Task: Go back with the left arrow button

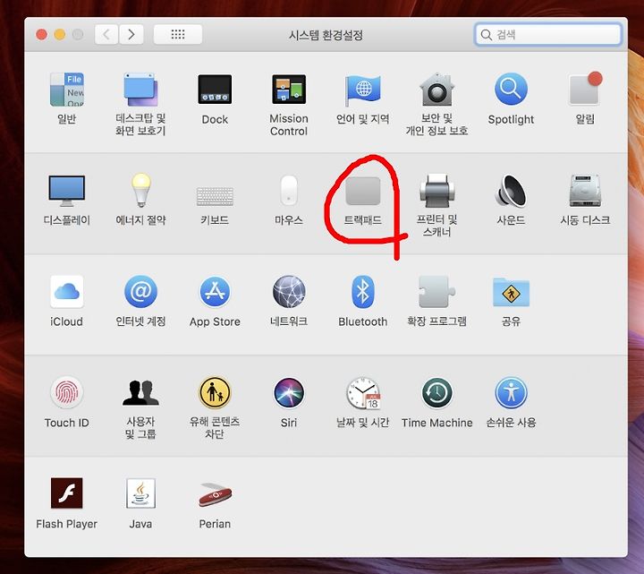Action: [x=106, y=34]
